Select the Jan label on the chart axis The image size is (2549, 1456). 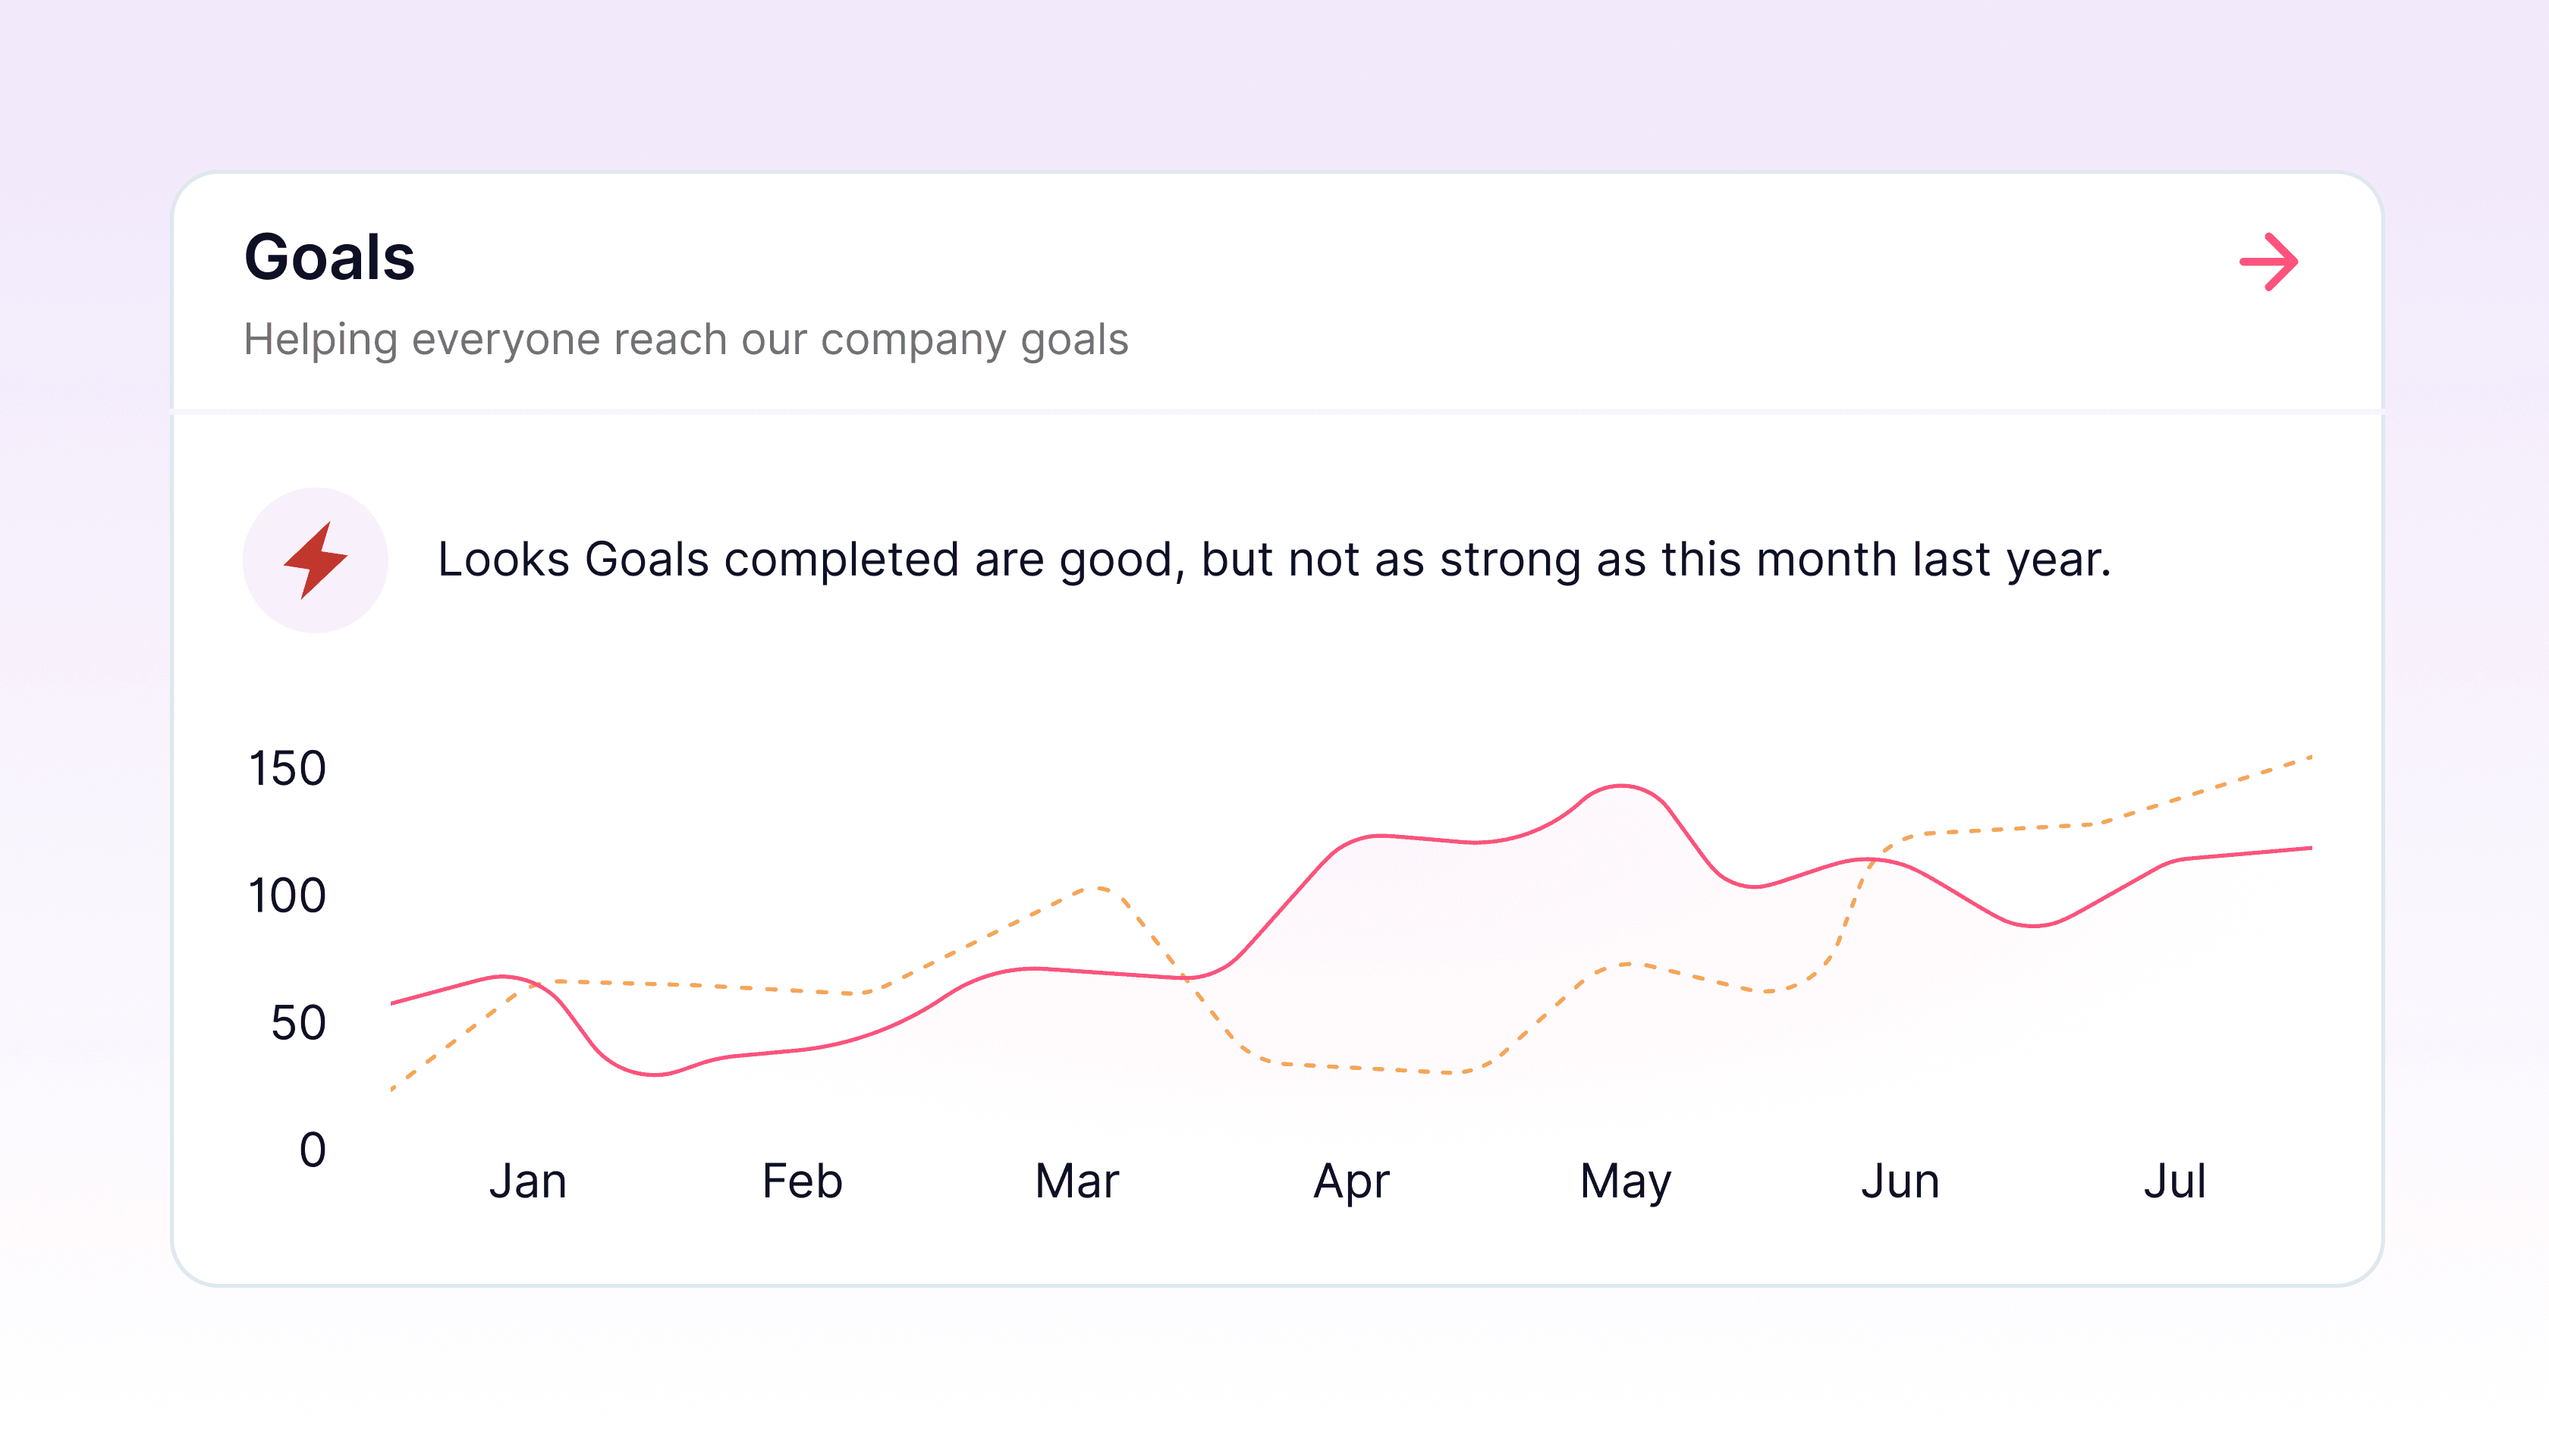[527, 1181]
